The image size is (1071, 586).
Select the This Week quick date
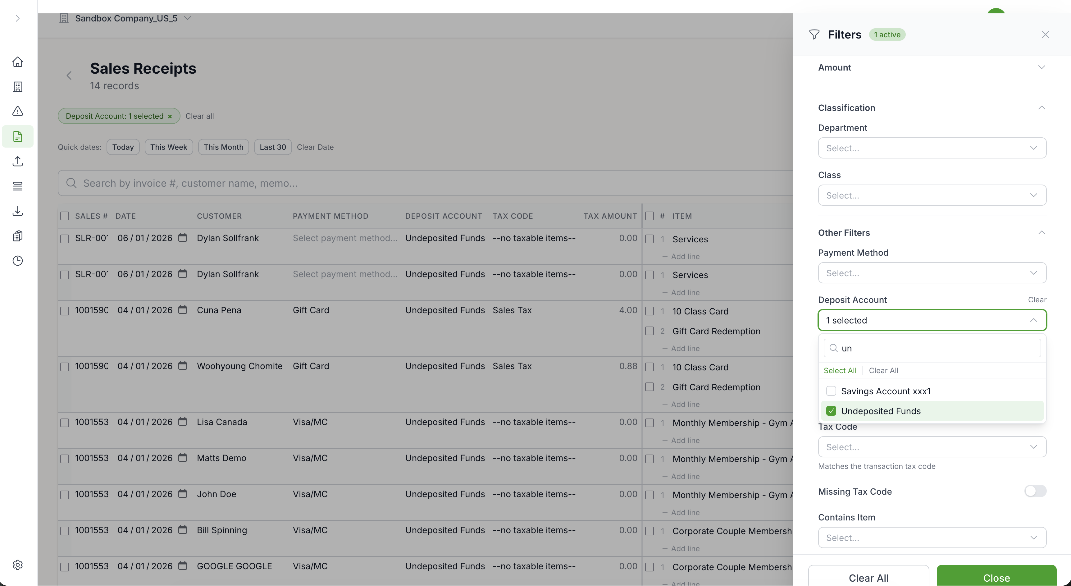coord(168,147)
